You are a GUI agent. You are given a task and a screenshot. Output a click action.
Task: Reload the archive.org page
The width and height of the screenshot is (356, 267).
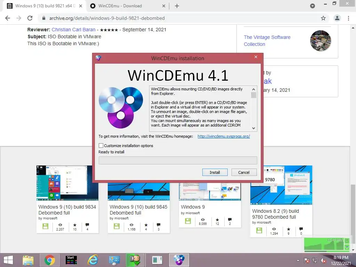coord(30,18)
